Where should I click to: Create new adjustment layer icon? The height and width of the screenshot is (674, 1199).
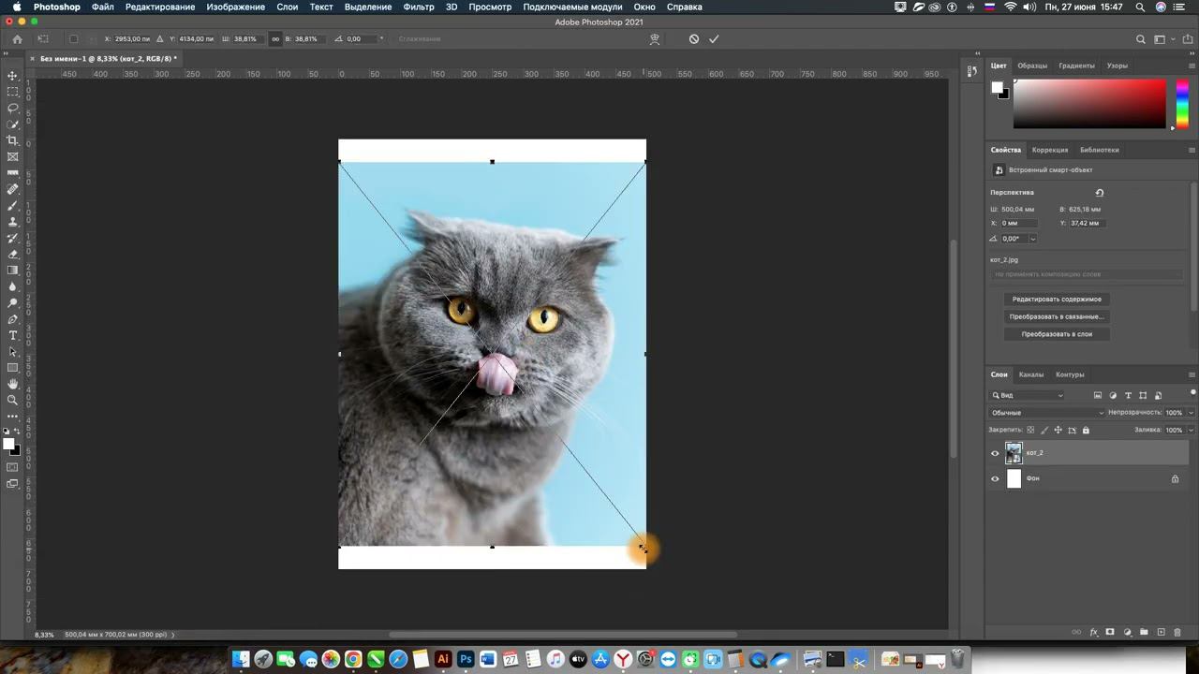1127,633
